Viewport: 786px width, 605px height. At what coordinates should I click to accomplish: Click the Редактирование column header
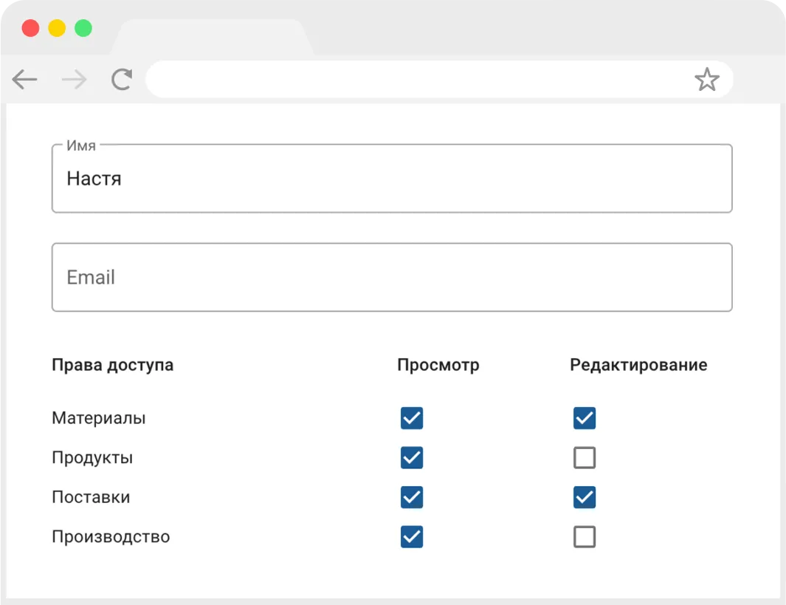tap(638, 365)
